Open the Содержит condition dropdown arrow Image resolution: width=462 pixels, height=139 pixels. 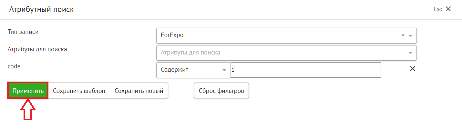[x=224, y=70]
